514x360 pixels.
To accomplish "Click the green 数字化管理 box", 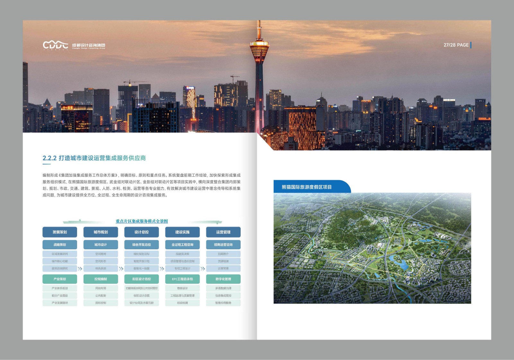I will pos(223,279).
